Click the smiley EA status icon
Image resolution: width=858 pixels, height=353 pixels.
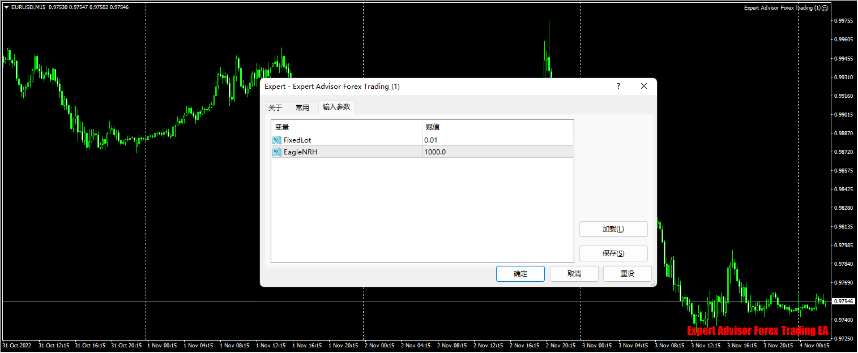click(x=825, y=7)
